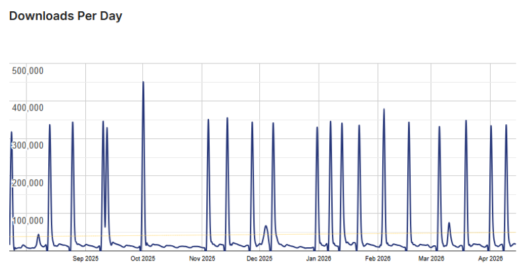Click the small bump in mid-March 2026

click(449, 223)
